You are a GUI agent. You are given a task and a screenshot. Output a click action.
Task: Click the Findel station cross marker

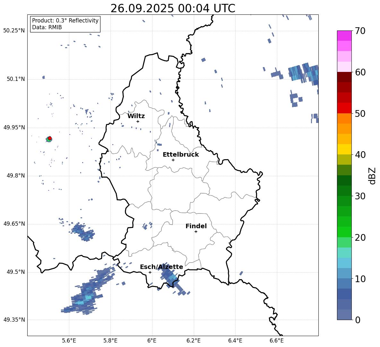point(196,232)
